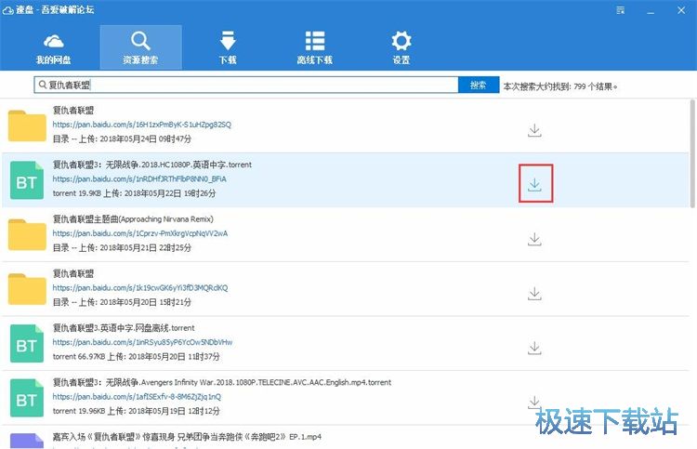697x449 pixels.
Task: Select title 复仇者联盟3：无限战争.2018.HC1080P.英语中字.torrent
Action: pyautogui.click(x=152, y=165)
